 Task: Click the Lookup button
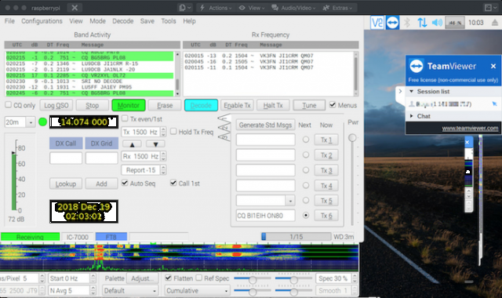click(x=66, y=184)
